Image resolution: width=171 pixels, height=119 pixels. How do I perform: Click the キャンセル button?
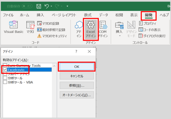77,76
